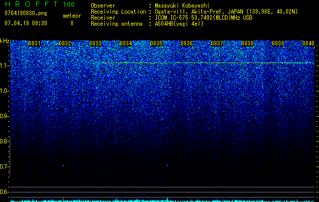
Task: Click the kHz axis unit label
Action: (5, 41)
